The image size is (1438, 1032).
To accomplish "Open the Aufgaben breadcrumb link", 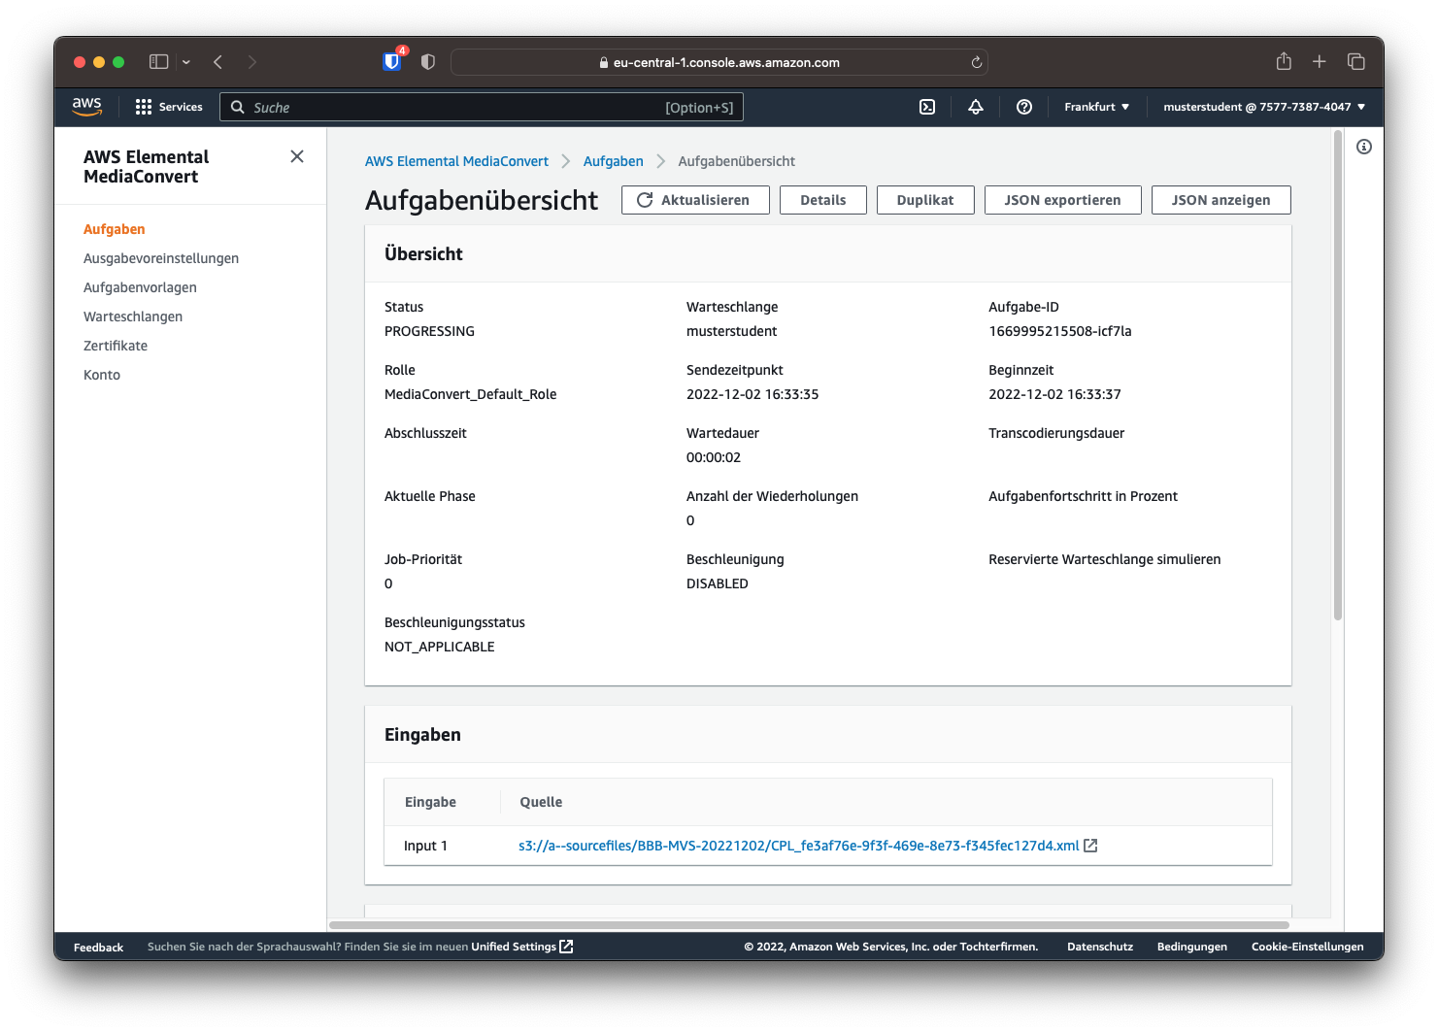I will (x=614, y=161).
